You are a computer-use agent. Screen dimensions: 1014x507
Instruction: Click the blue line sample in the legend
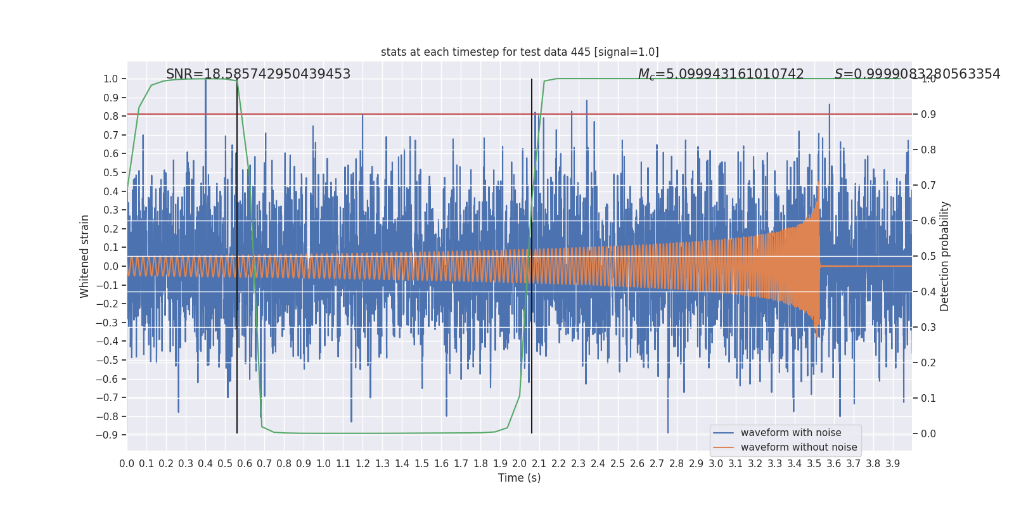(x=723, y=433)
